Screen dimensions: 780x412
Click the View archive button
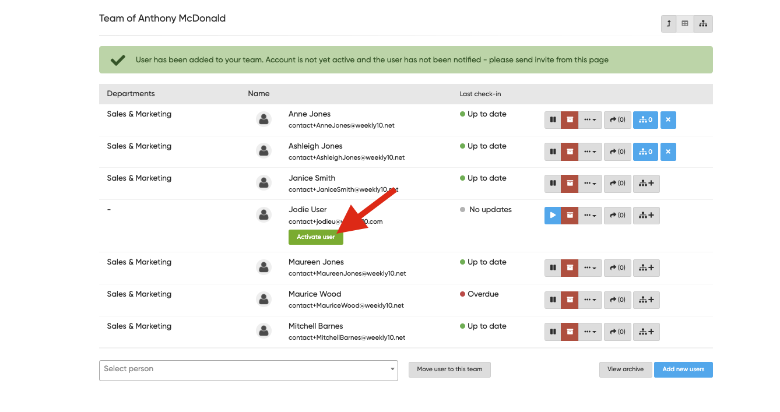625,369
